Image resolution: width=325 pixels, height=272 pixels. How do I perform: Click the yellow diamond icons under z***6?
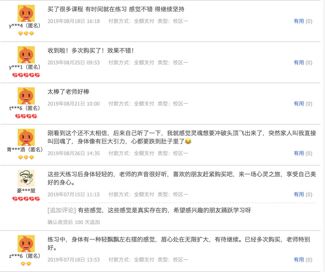click(x=26, y=264)
